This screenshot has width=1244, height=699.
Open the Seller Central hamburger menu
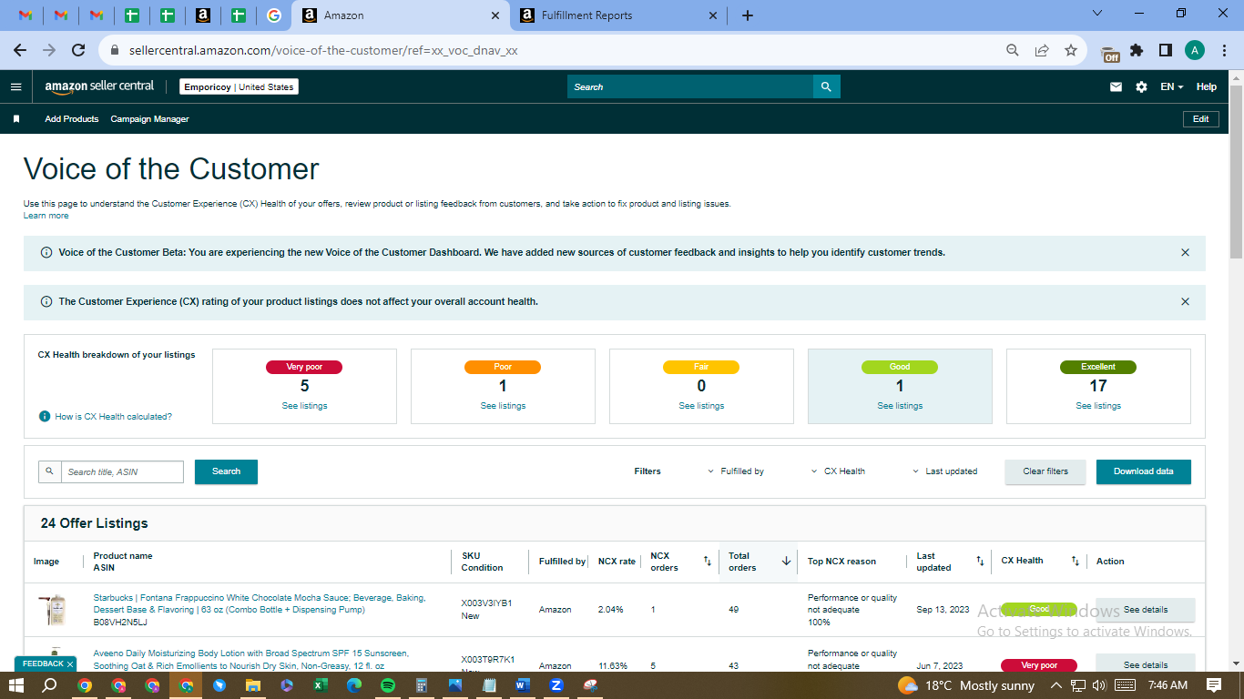tap(15, 86)
